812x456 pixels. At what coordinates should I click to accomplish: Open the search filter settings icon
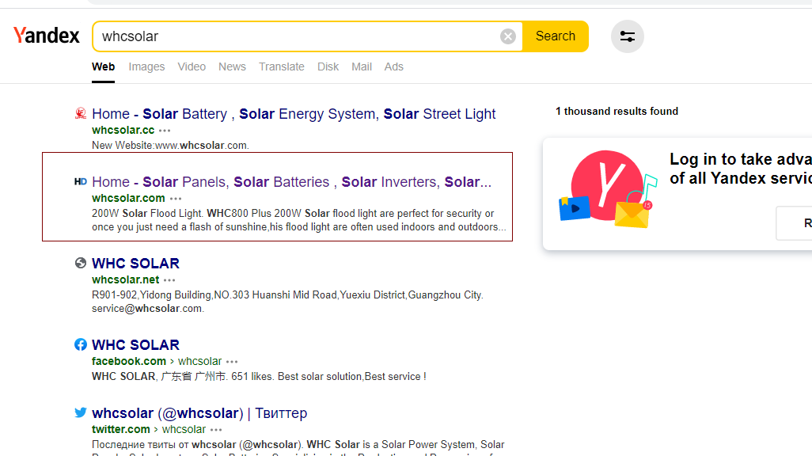(x=628, y=36)
